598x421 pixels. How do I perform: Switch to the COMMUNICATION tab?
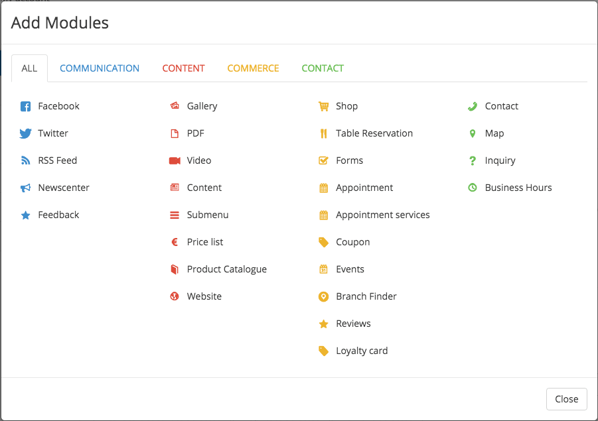(100, 68)
